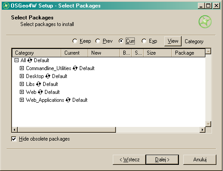Expand the Commandline_Utilities category
The width and height of the screenshot is (223, 171).
pyautogui.click(x=22, y=68)
